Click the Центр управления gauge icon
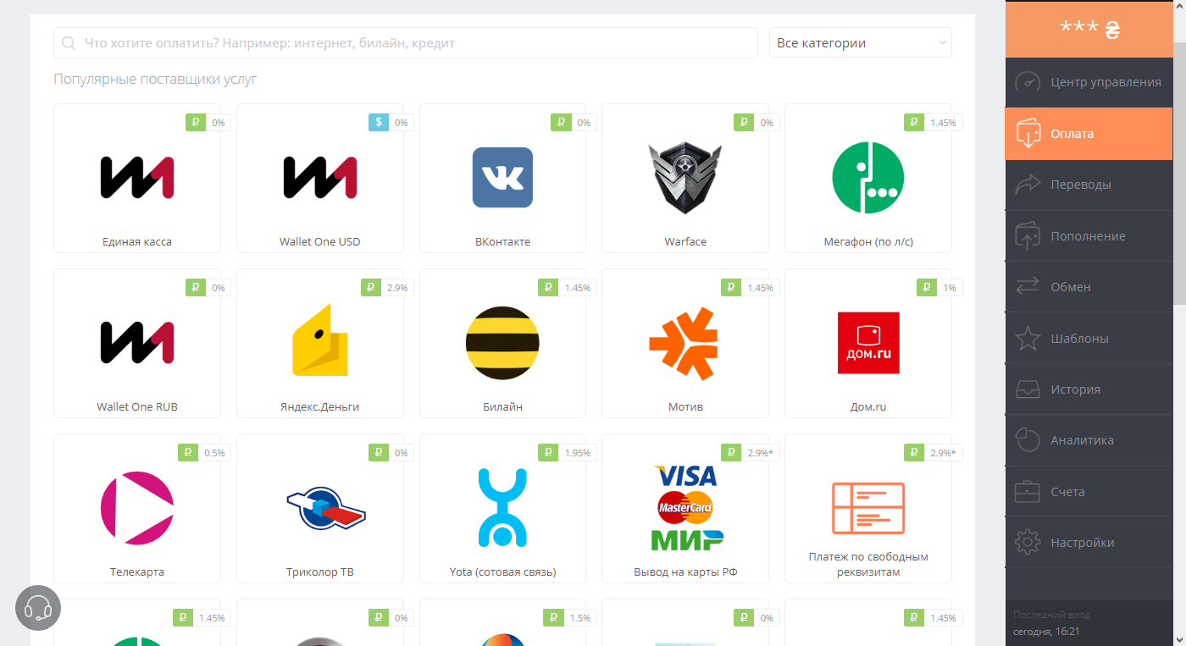1186x646 pixels. 1028,82
